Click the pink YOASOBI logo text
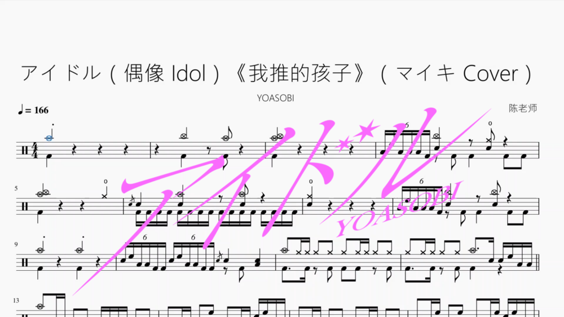 coord(398,209)
